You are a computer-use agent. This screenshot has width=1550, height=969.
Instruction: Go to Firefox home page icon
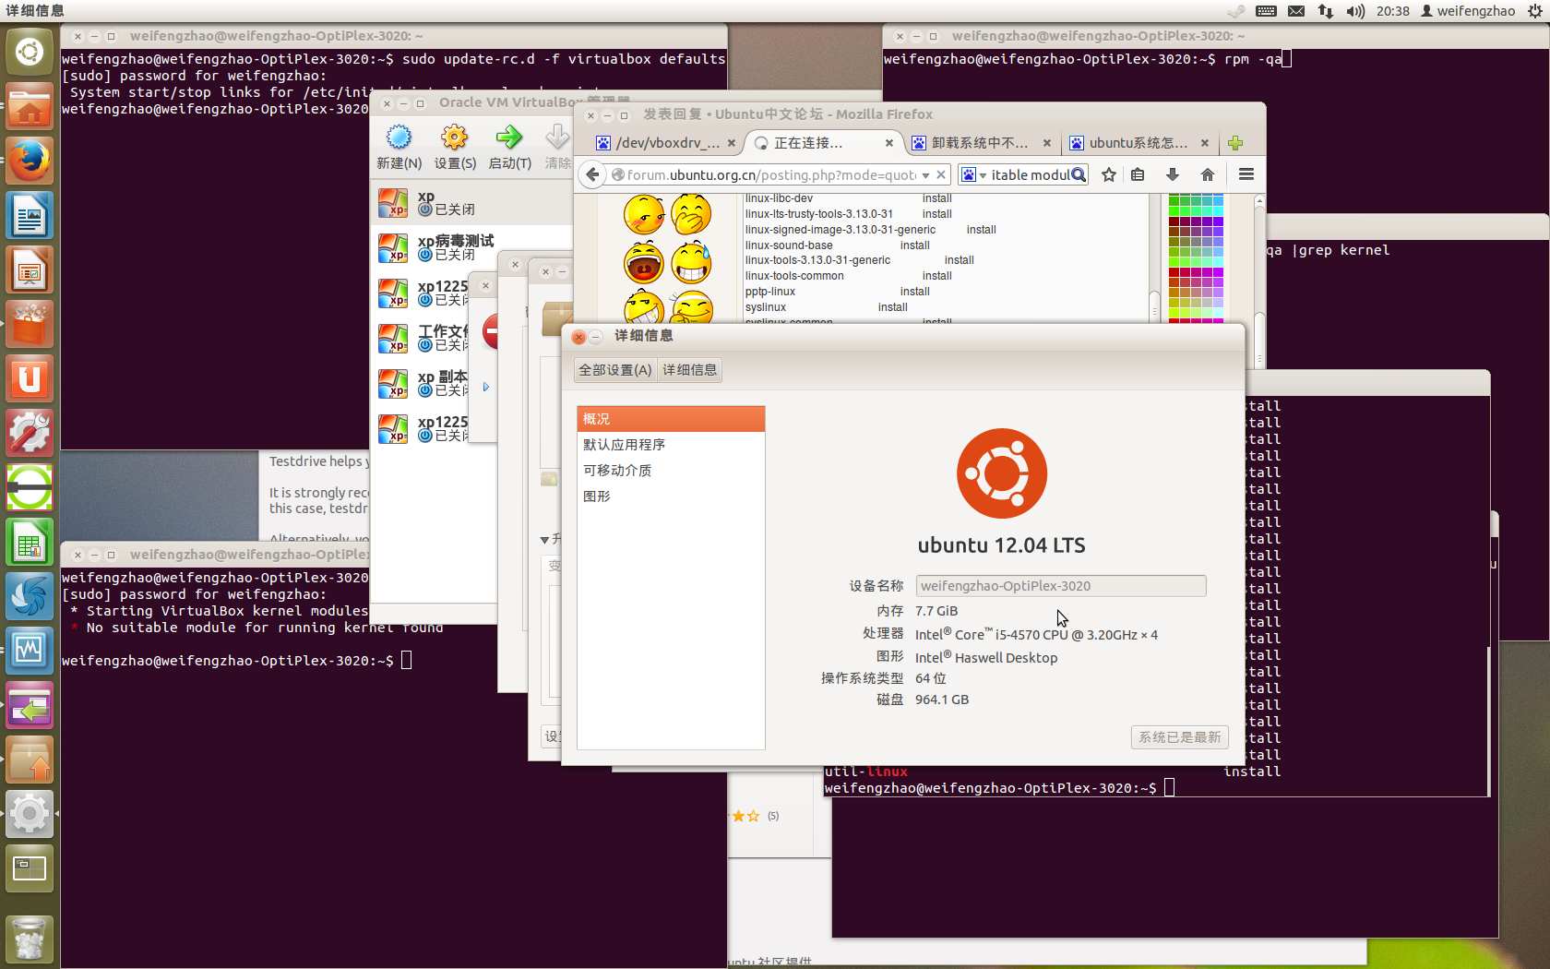(x=1207, y=174)
